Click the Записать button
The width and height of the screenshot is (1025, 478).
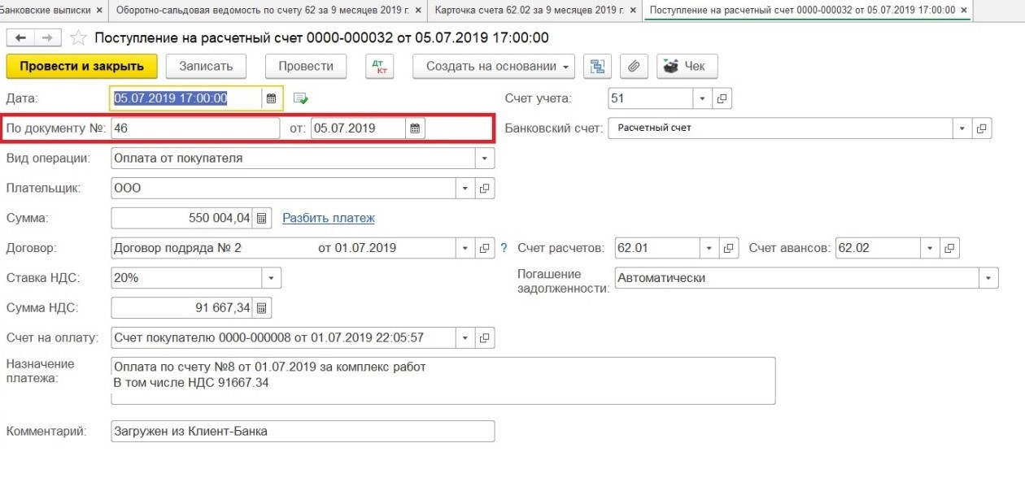[x=206, y=67]
